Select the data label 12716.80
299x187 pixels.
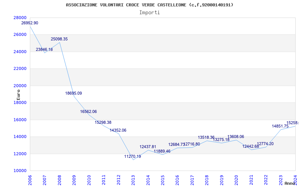coord(192,144)
